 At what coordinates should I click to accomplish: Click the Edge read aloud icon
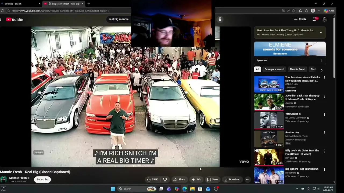[288, 11]
